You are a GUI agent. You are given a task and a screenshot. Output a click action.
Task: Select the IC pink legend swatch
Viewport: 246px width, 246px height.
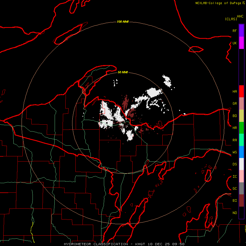[x=241, y=176]
